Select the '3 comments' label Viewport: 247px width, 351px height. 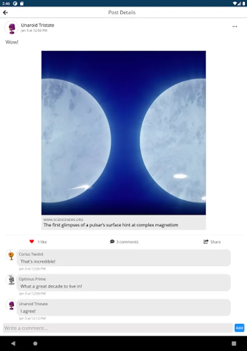[x=127, y=242]
